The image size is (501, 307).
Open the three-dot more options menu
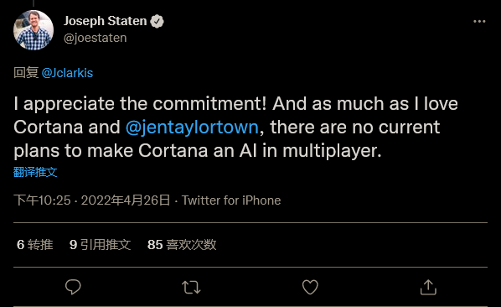479,22
